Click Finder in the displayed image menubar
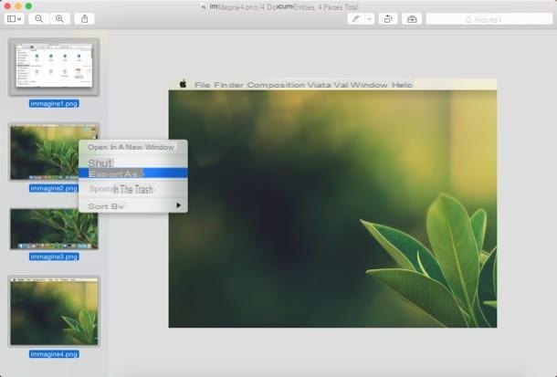This screenshot has width=557, height=377. 228,85
